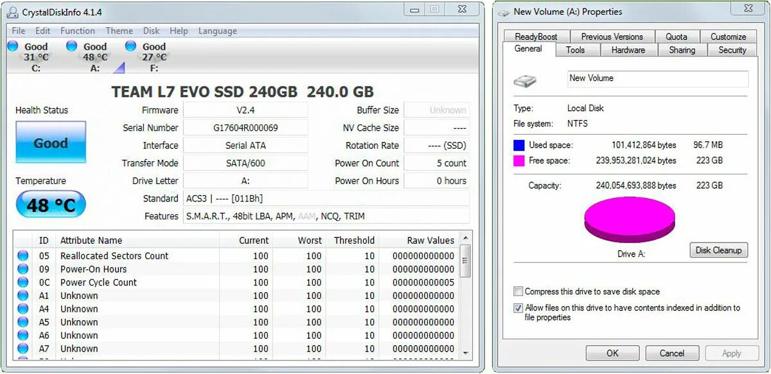Click status orb for attribute A5 row

click(x=23, y=322)
